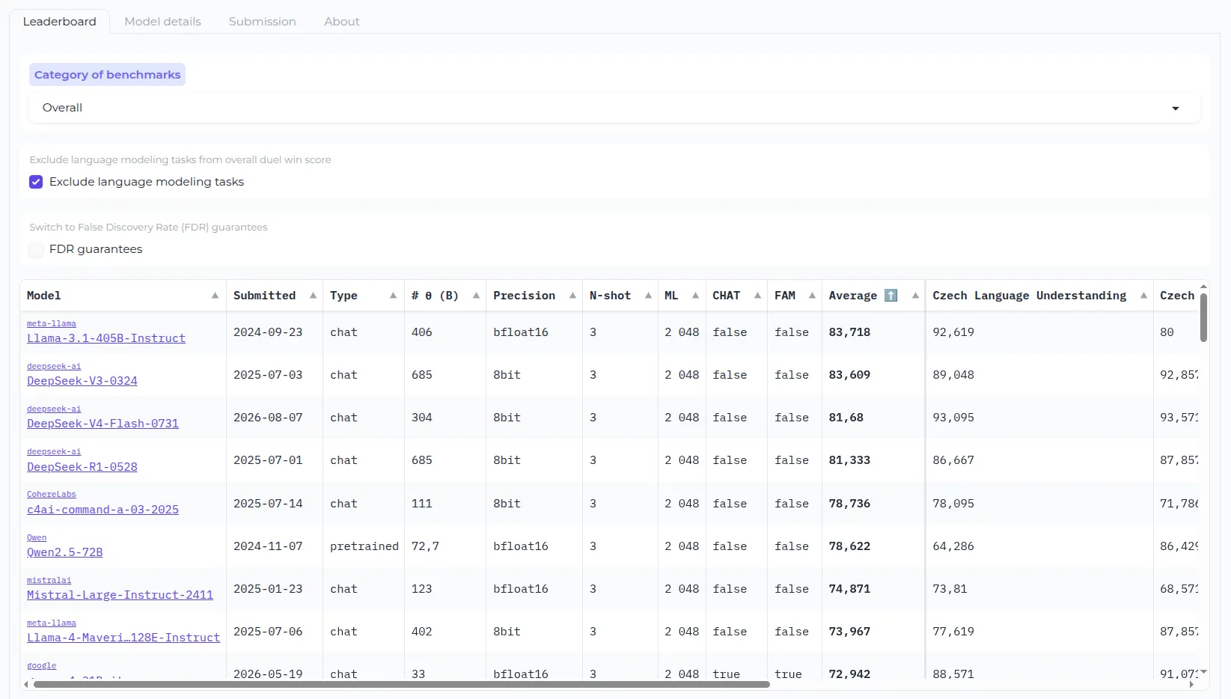Image resolution: width=1231 pixels, height=699 pixels.
Task: Switch to the Model details tab
Action: 162,22
